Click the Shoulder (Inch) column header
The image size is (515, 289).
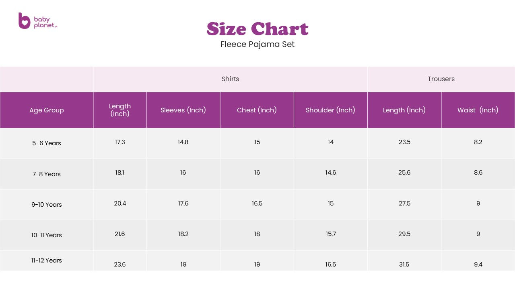pyautogui.click(x=330, y=110)
